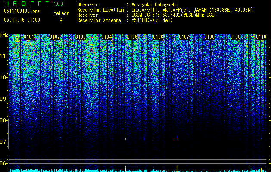Jump to the 0110 time marker
Viewport: 271px width, 172px height.
pos(261,37)
